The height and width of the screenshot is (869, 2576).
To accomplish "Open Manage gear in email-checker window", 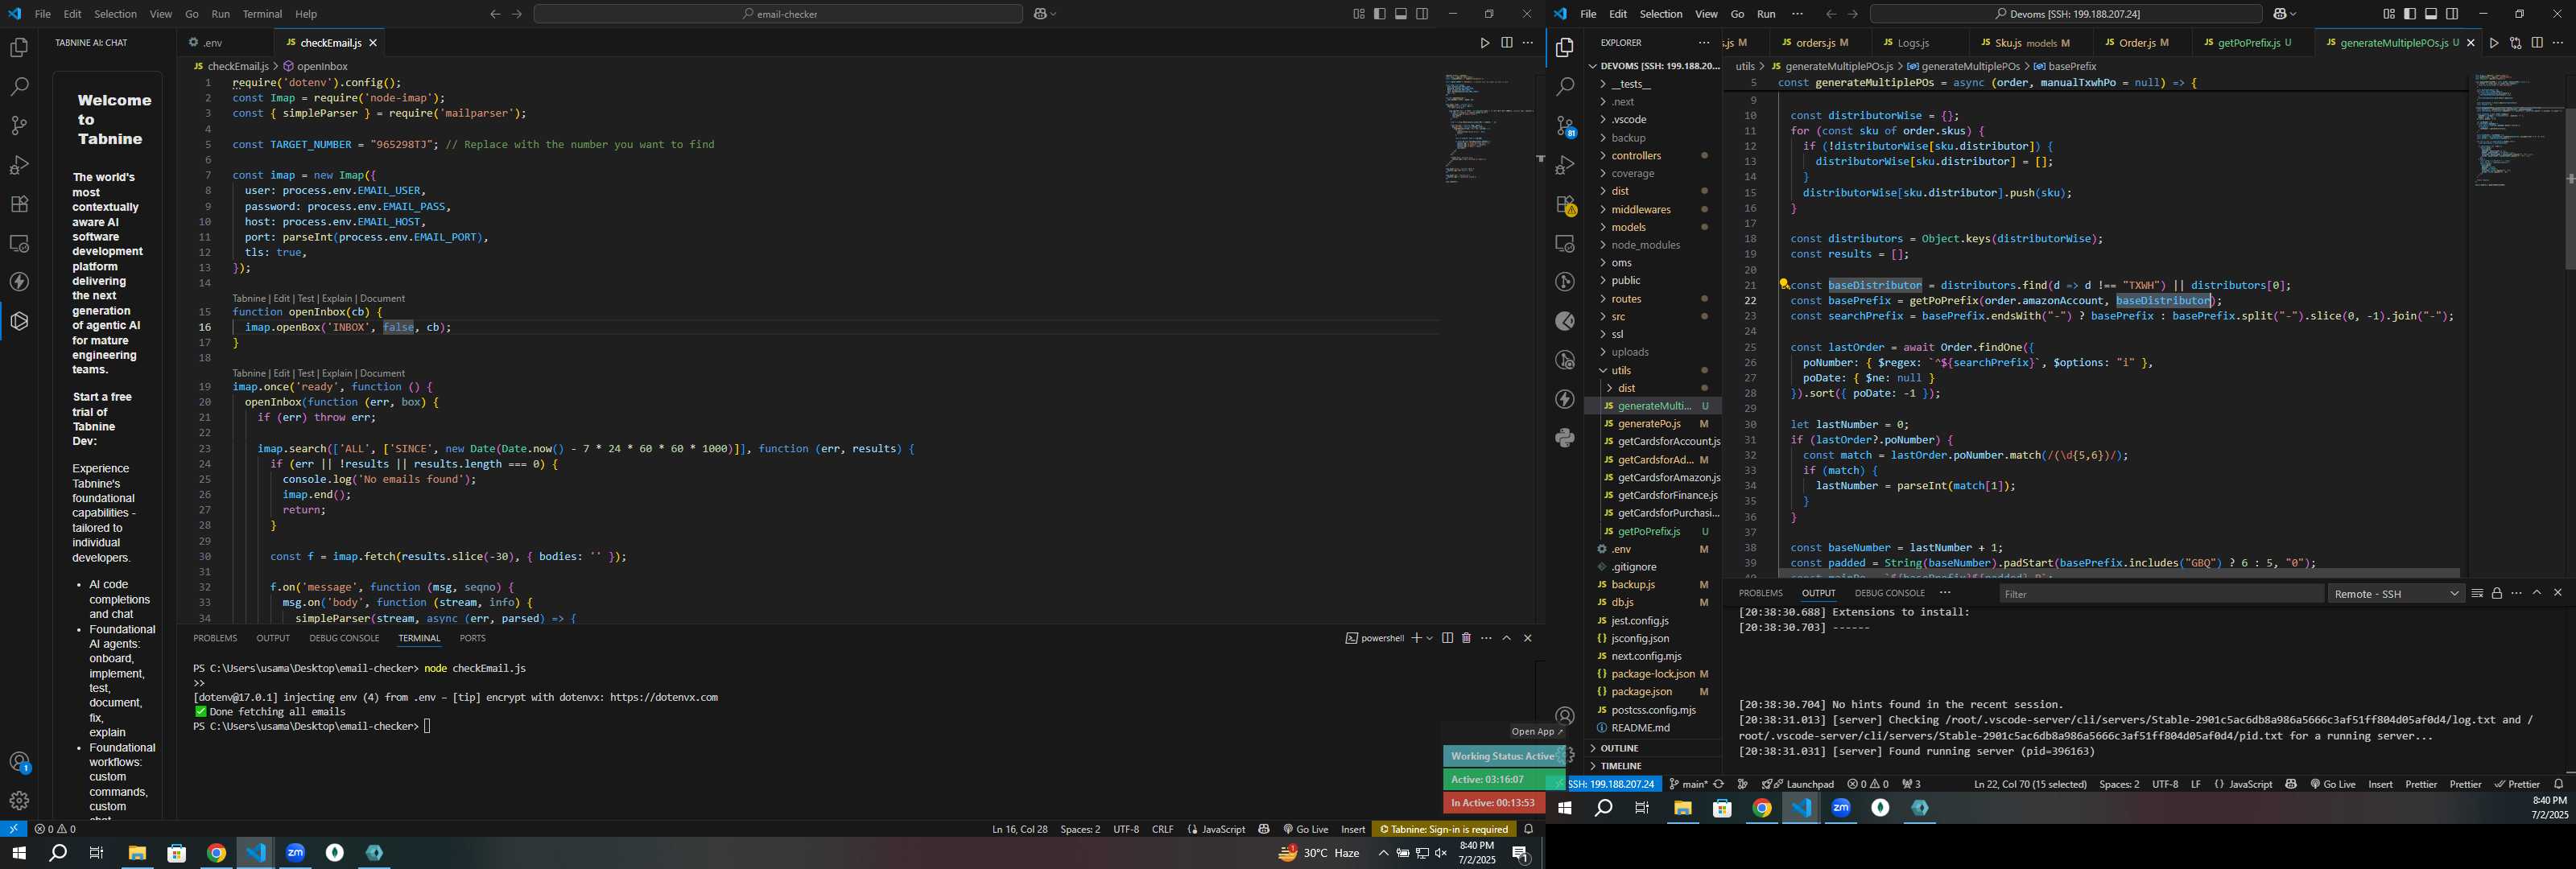I will (x=19, y=801).
